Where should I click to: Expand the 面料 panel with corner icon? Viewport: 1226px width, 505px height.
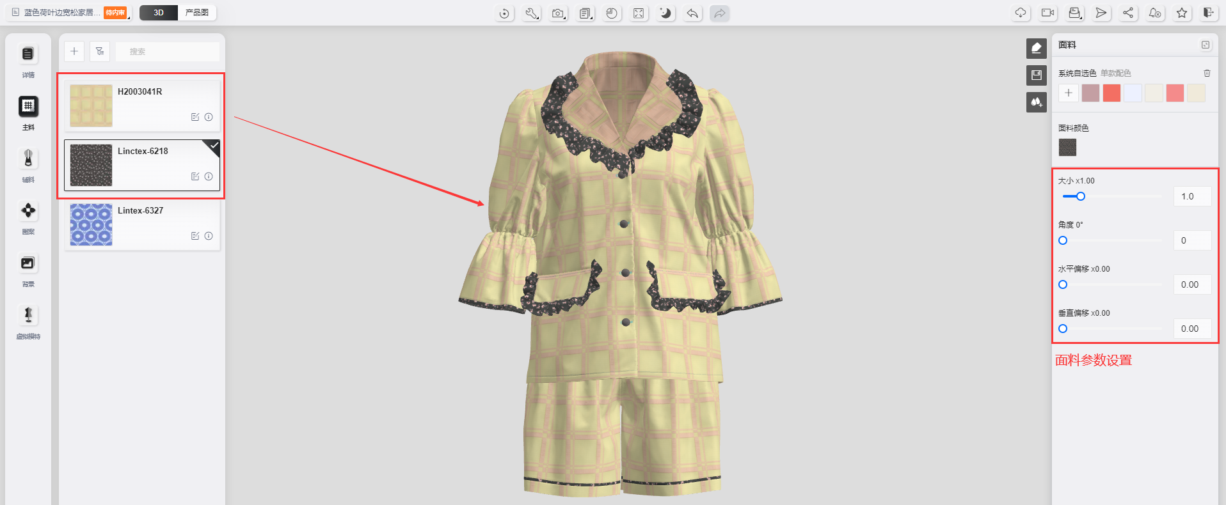(x=1206, y=45)
